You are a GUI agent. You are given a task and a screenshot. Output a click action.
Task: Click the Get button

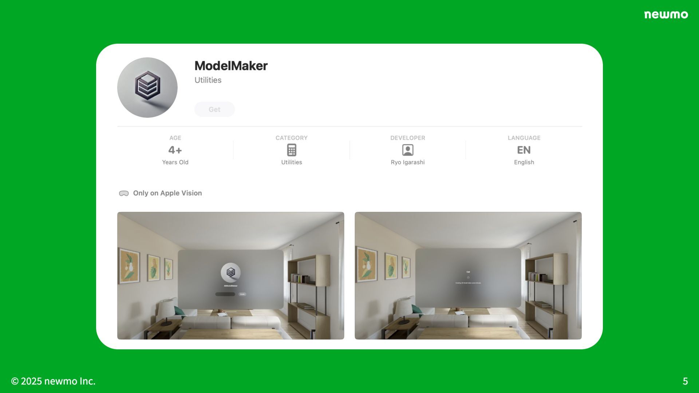coord(214,109)
